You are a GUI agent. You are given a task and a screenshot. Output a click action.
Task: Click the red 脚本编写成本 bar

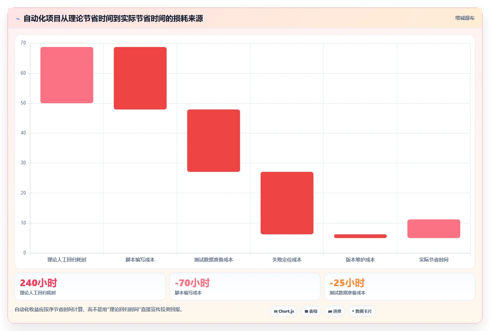140,78
